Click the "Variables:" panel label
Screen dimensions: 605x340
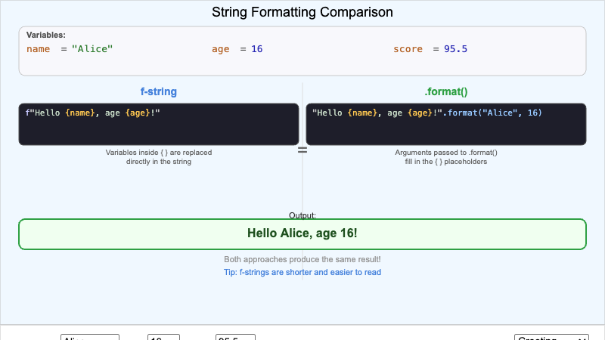(46, 35)
